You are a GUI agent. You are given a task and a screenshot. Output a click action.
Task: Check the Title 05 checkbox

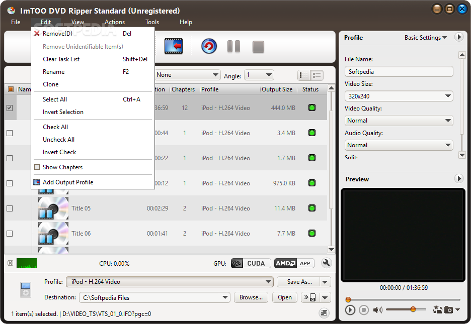10,208
